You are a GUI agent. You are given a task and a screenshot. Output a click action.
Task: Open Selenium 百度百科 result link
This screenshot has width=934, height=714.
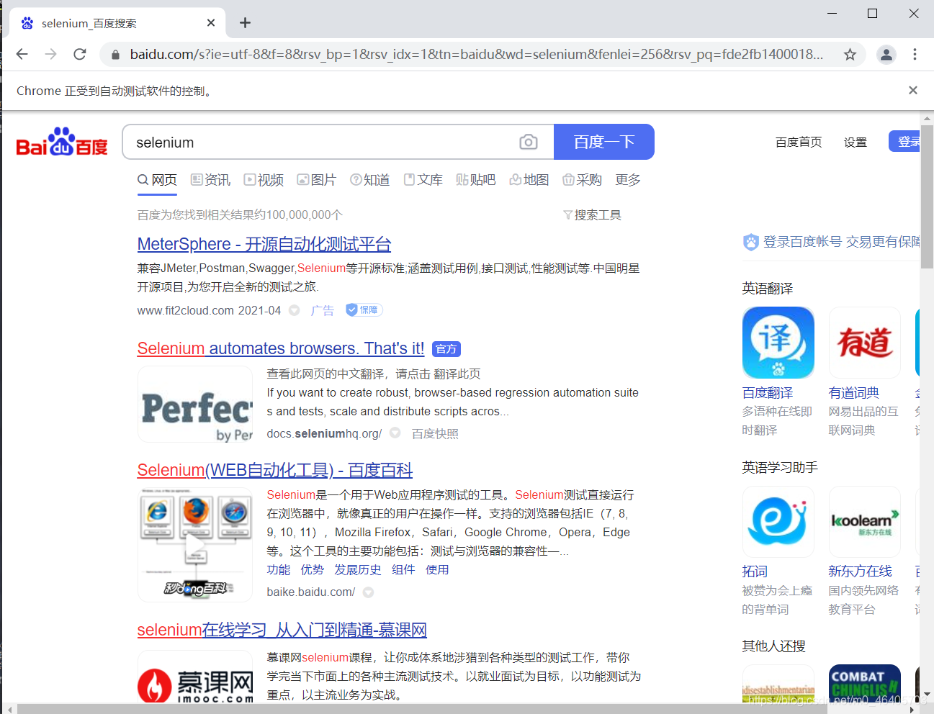[x=275, y=470]
